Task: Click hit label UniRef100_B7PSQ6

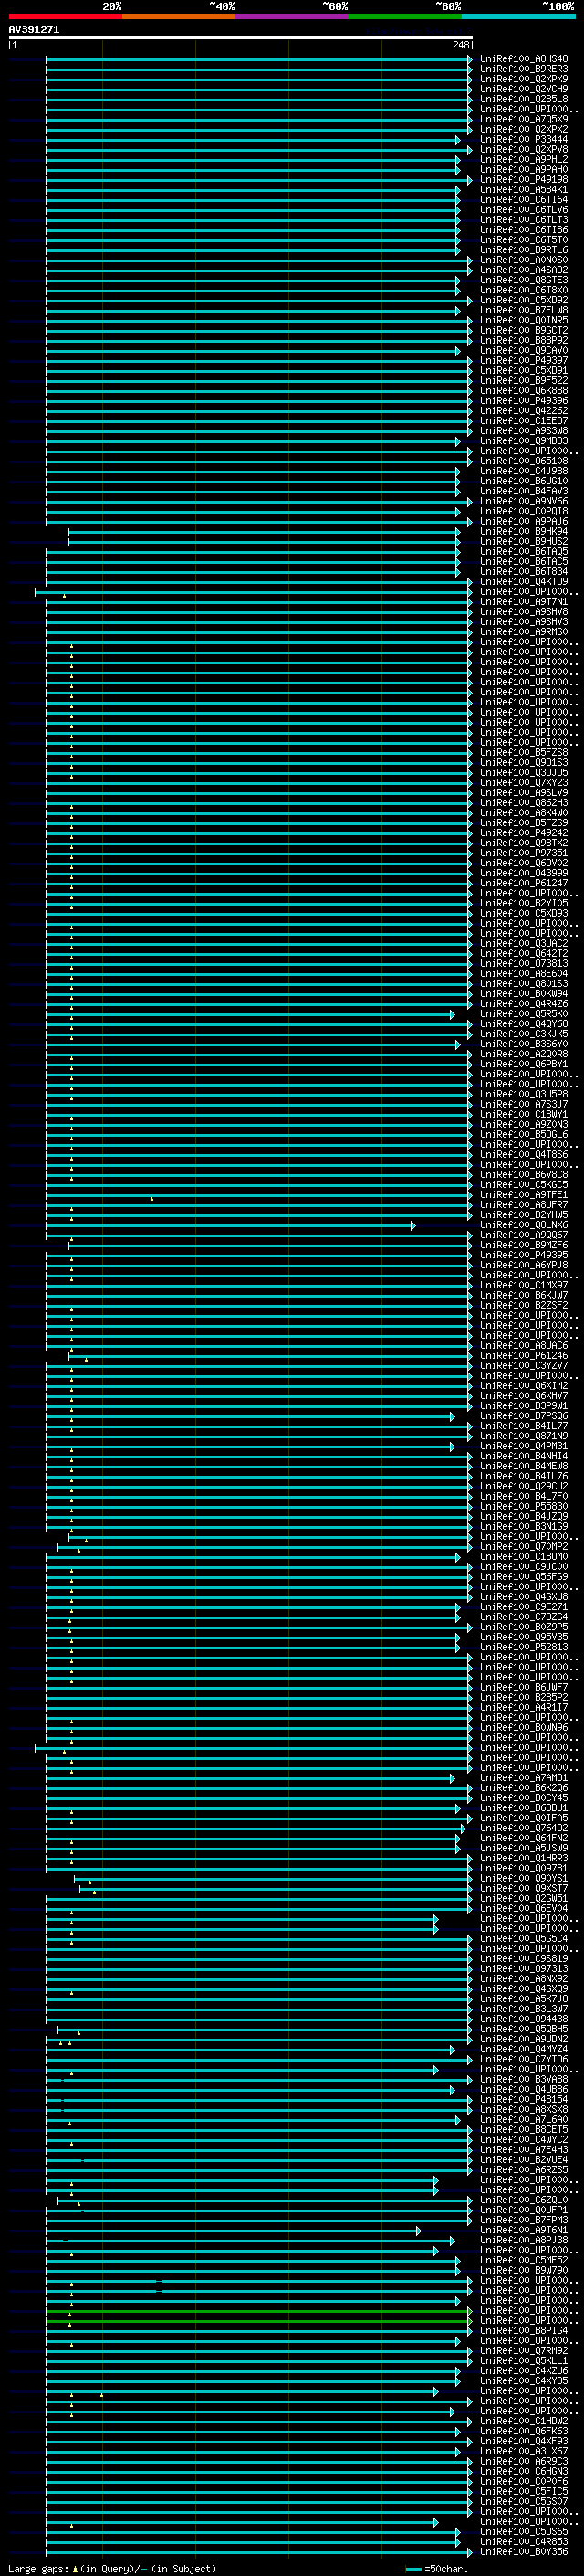Action: (x=524, y=1417)
